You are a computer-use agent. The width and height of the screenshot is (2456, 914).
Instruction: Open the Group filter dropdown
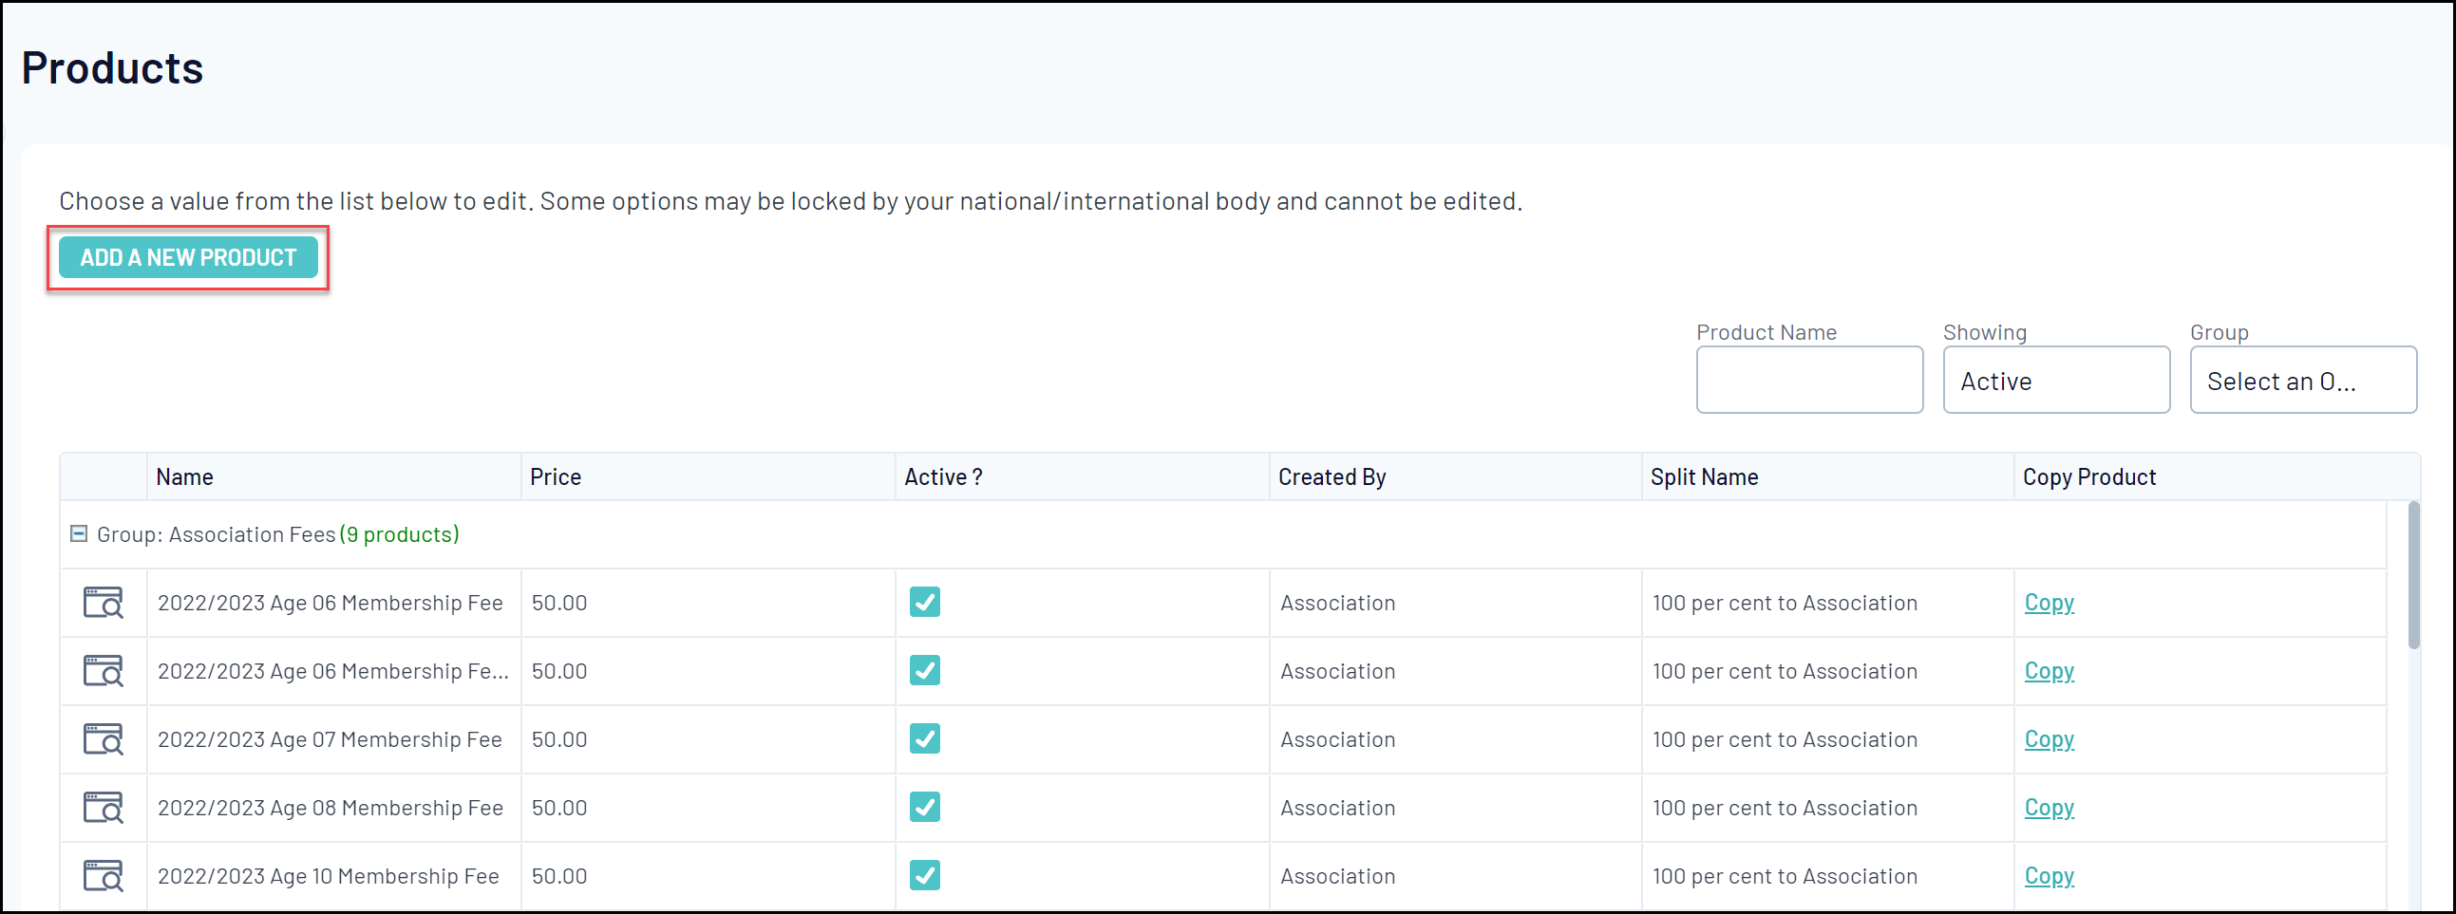pos(2302,381)
